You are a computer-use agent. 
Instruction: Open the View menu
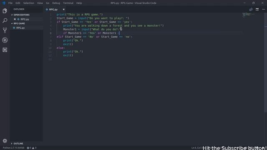tap(40, 3)
